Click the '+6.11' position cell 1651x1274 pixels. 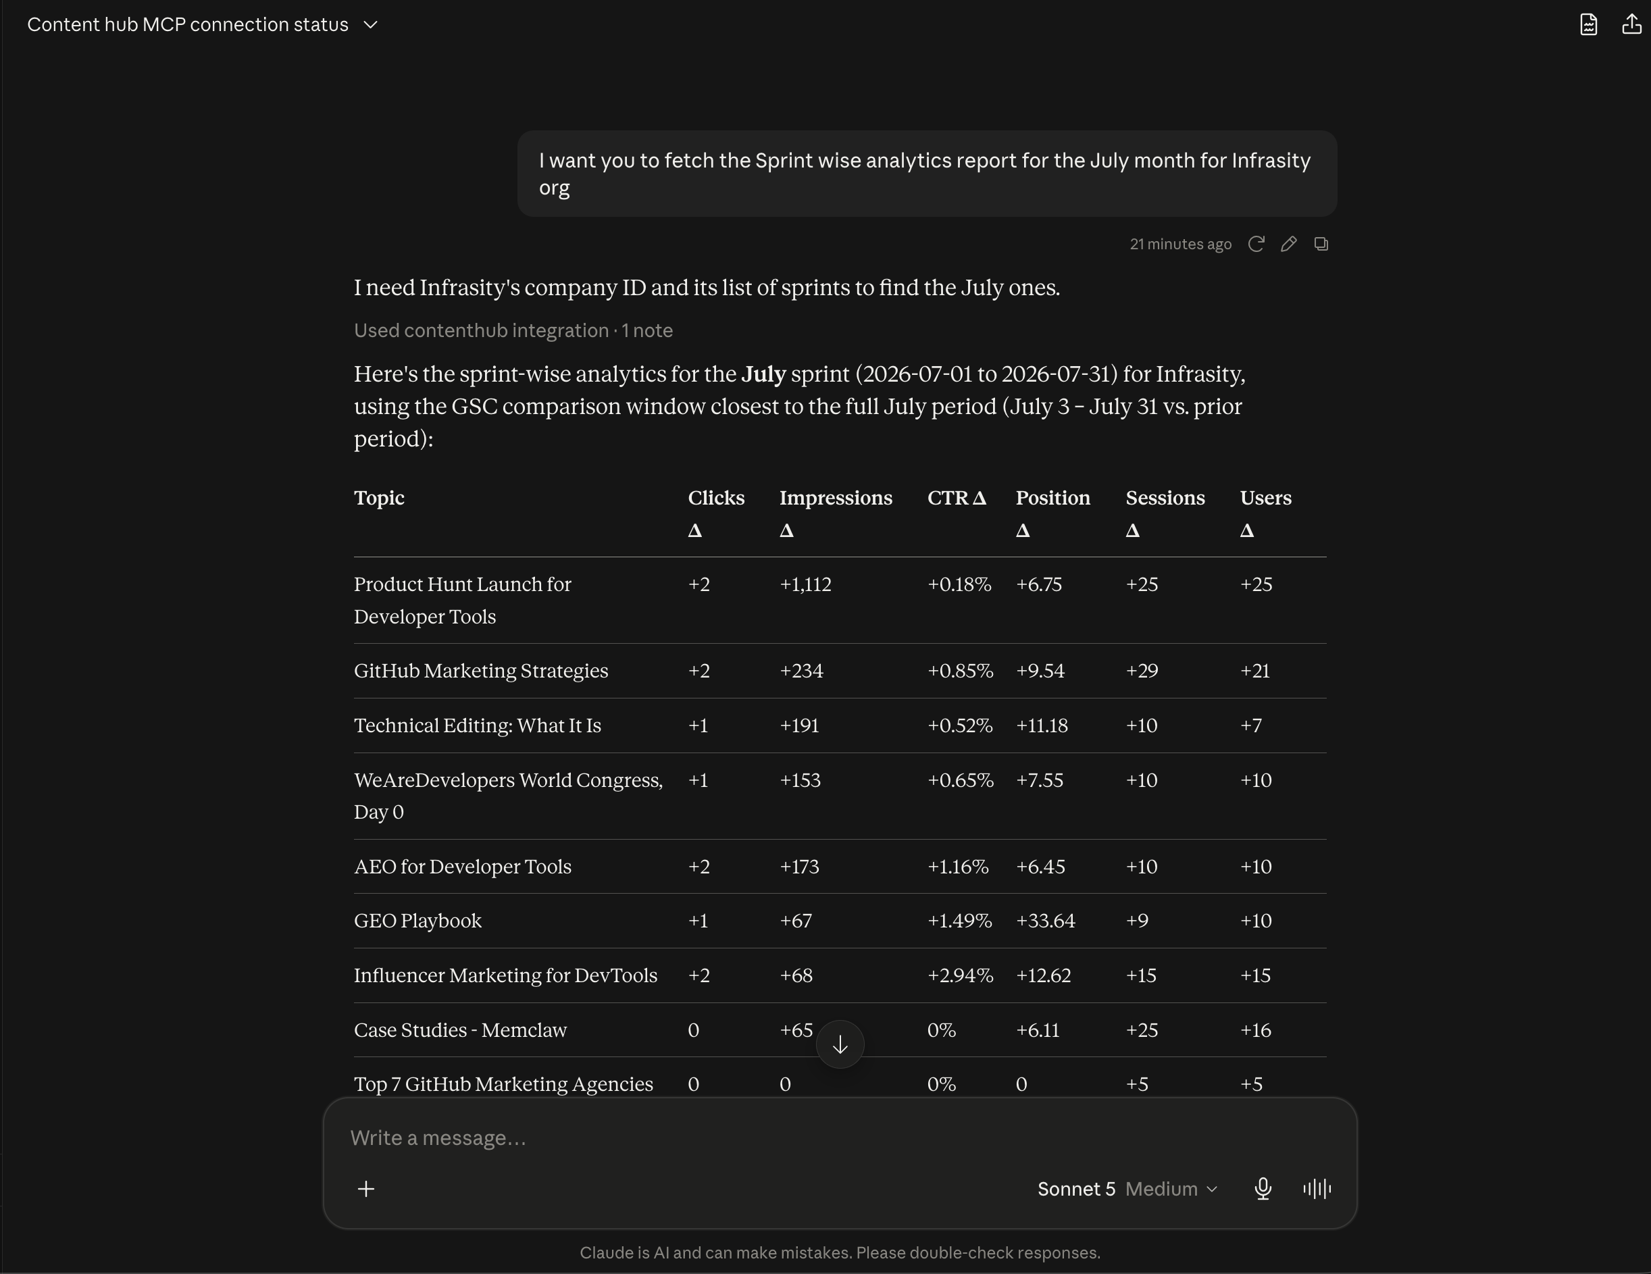1037,1029
